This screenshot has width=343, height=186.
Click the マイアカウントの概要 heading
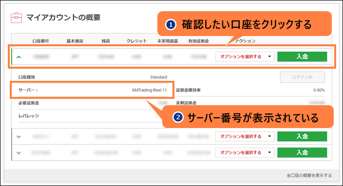(64, 18)
